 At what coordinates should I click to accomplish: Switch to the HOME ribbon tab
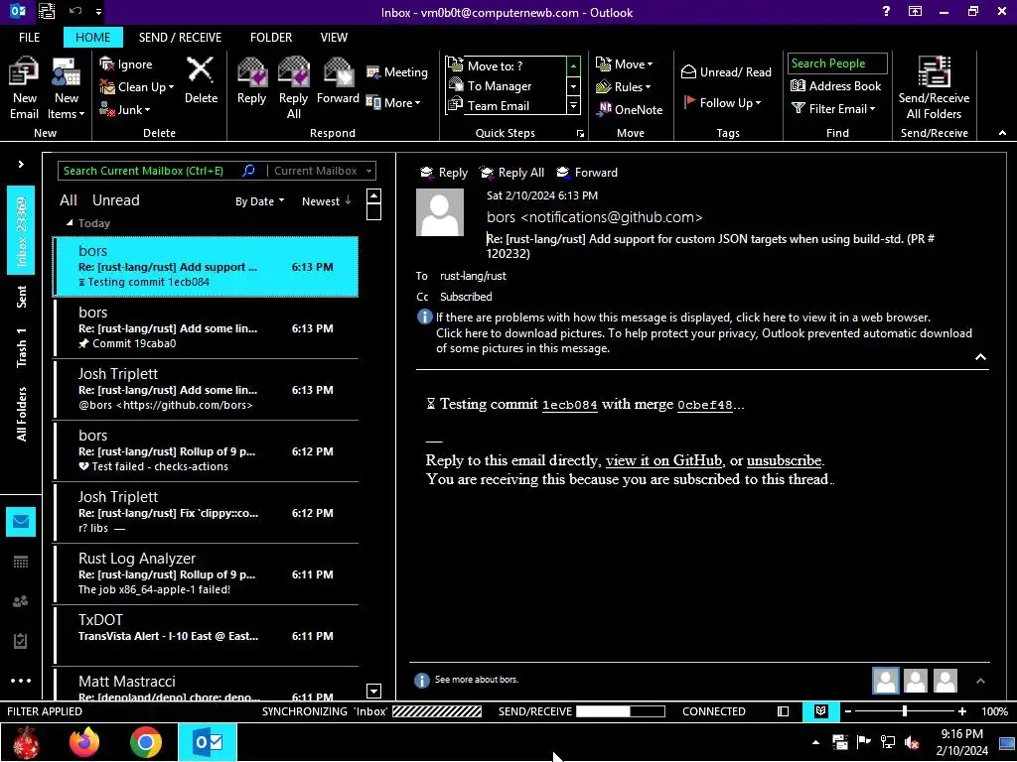click(92, 37)
